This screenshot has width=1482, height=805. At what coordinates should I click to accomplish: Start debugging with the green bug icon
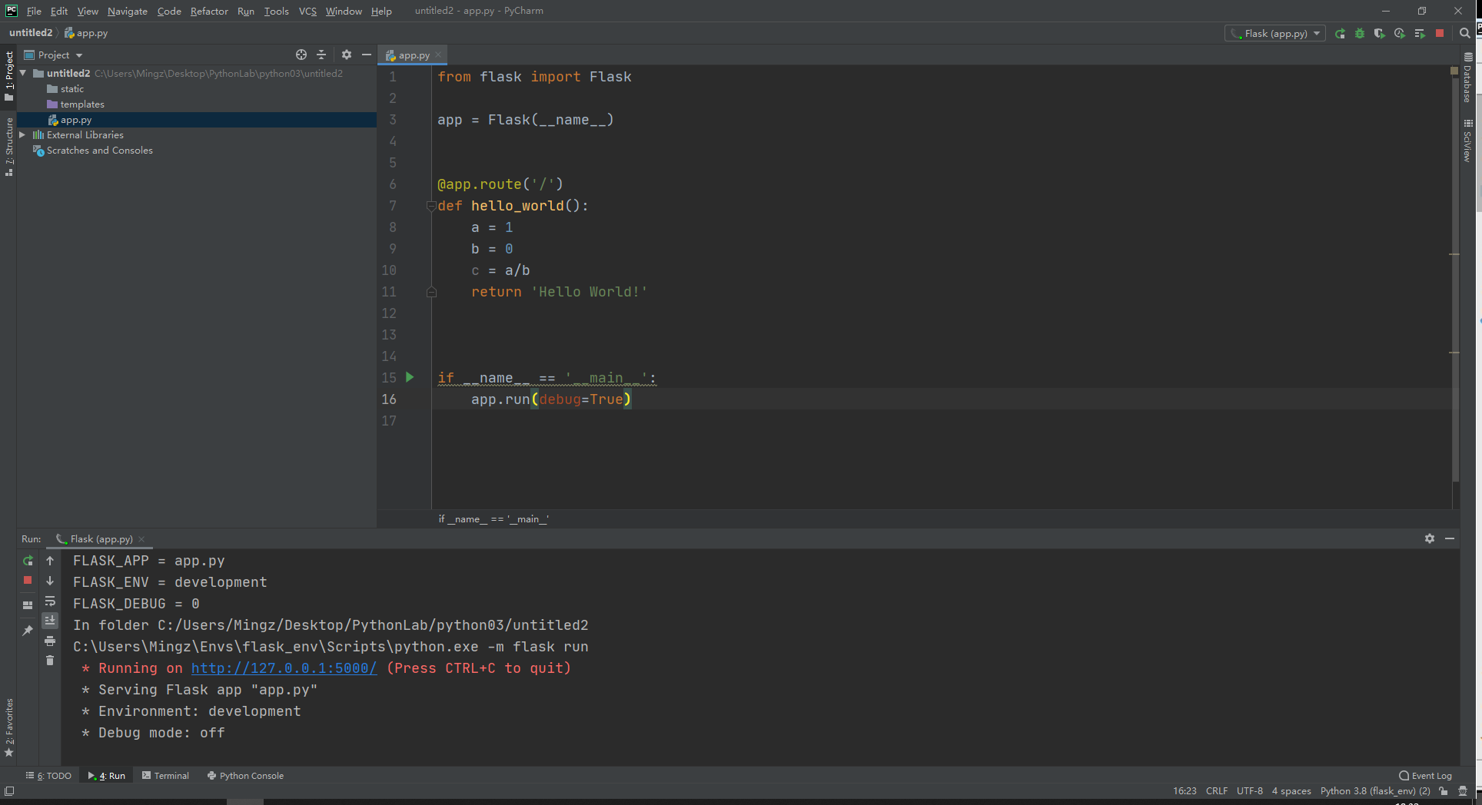1360,34
